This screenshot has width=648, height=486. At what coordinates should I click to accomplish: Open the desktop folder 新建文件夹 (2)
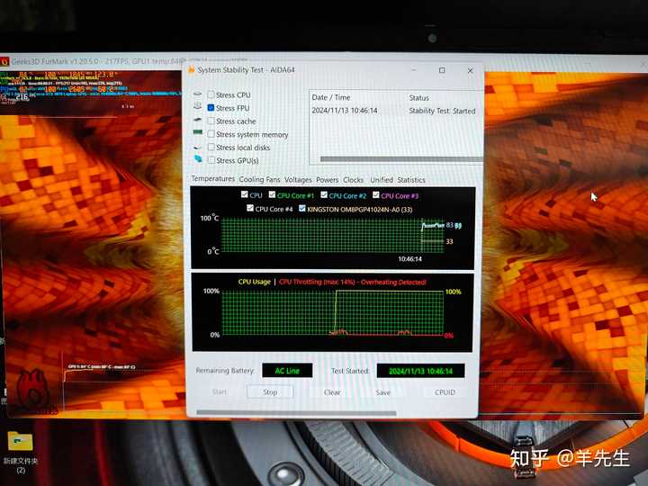[20, 452]
